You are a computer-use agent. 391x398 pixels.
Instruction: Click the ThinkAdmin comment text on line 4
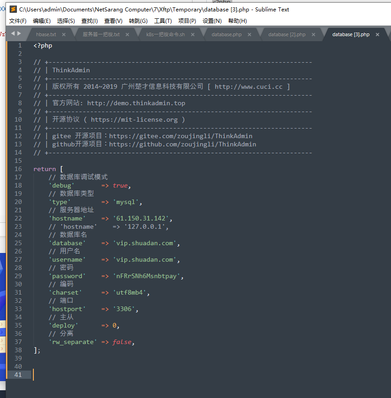click(x=71, y=70)
